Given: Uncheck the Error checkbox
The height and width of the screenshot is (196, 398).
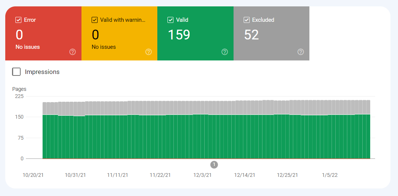Looking at the screenshot, I should click(18, 20).
